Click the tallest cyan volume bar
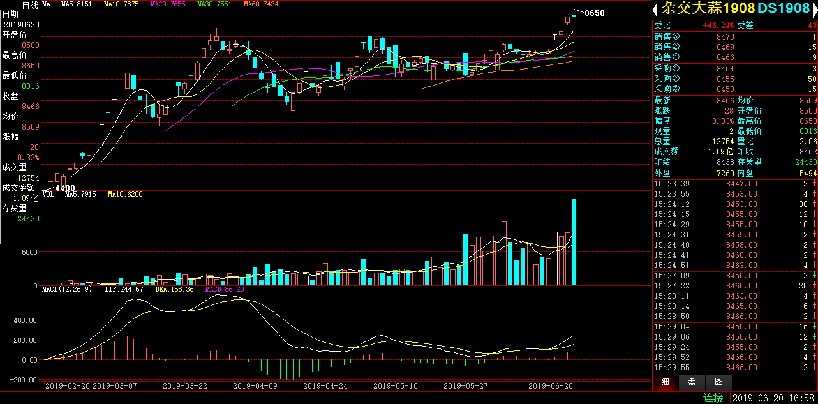 (574, 243)
